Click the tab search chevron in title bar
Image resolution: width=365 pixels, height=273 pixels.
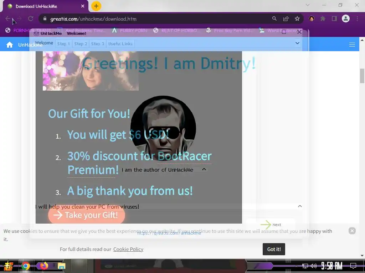[x=308, y=5]
